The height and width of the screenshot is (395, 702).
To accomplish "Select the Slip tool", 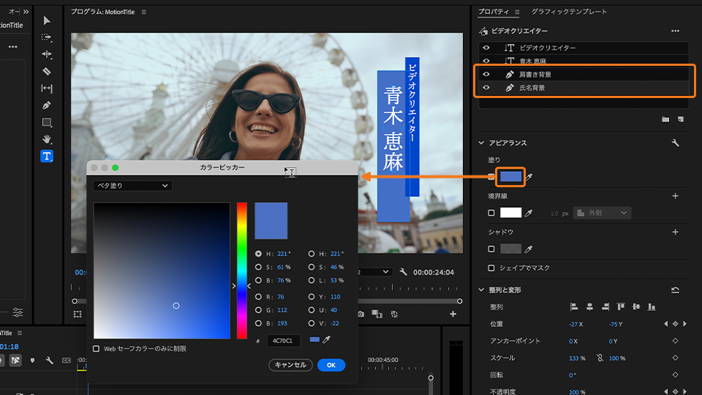I will point(47,89).
